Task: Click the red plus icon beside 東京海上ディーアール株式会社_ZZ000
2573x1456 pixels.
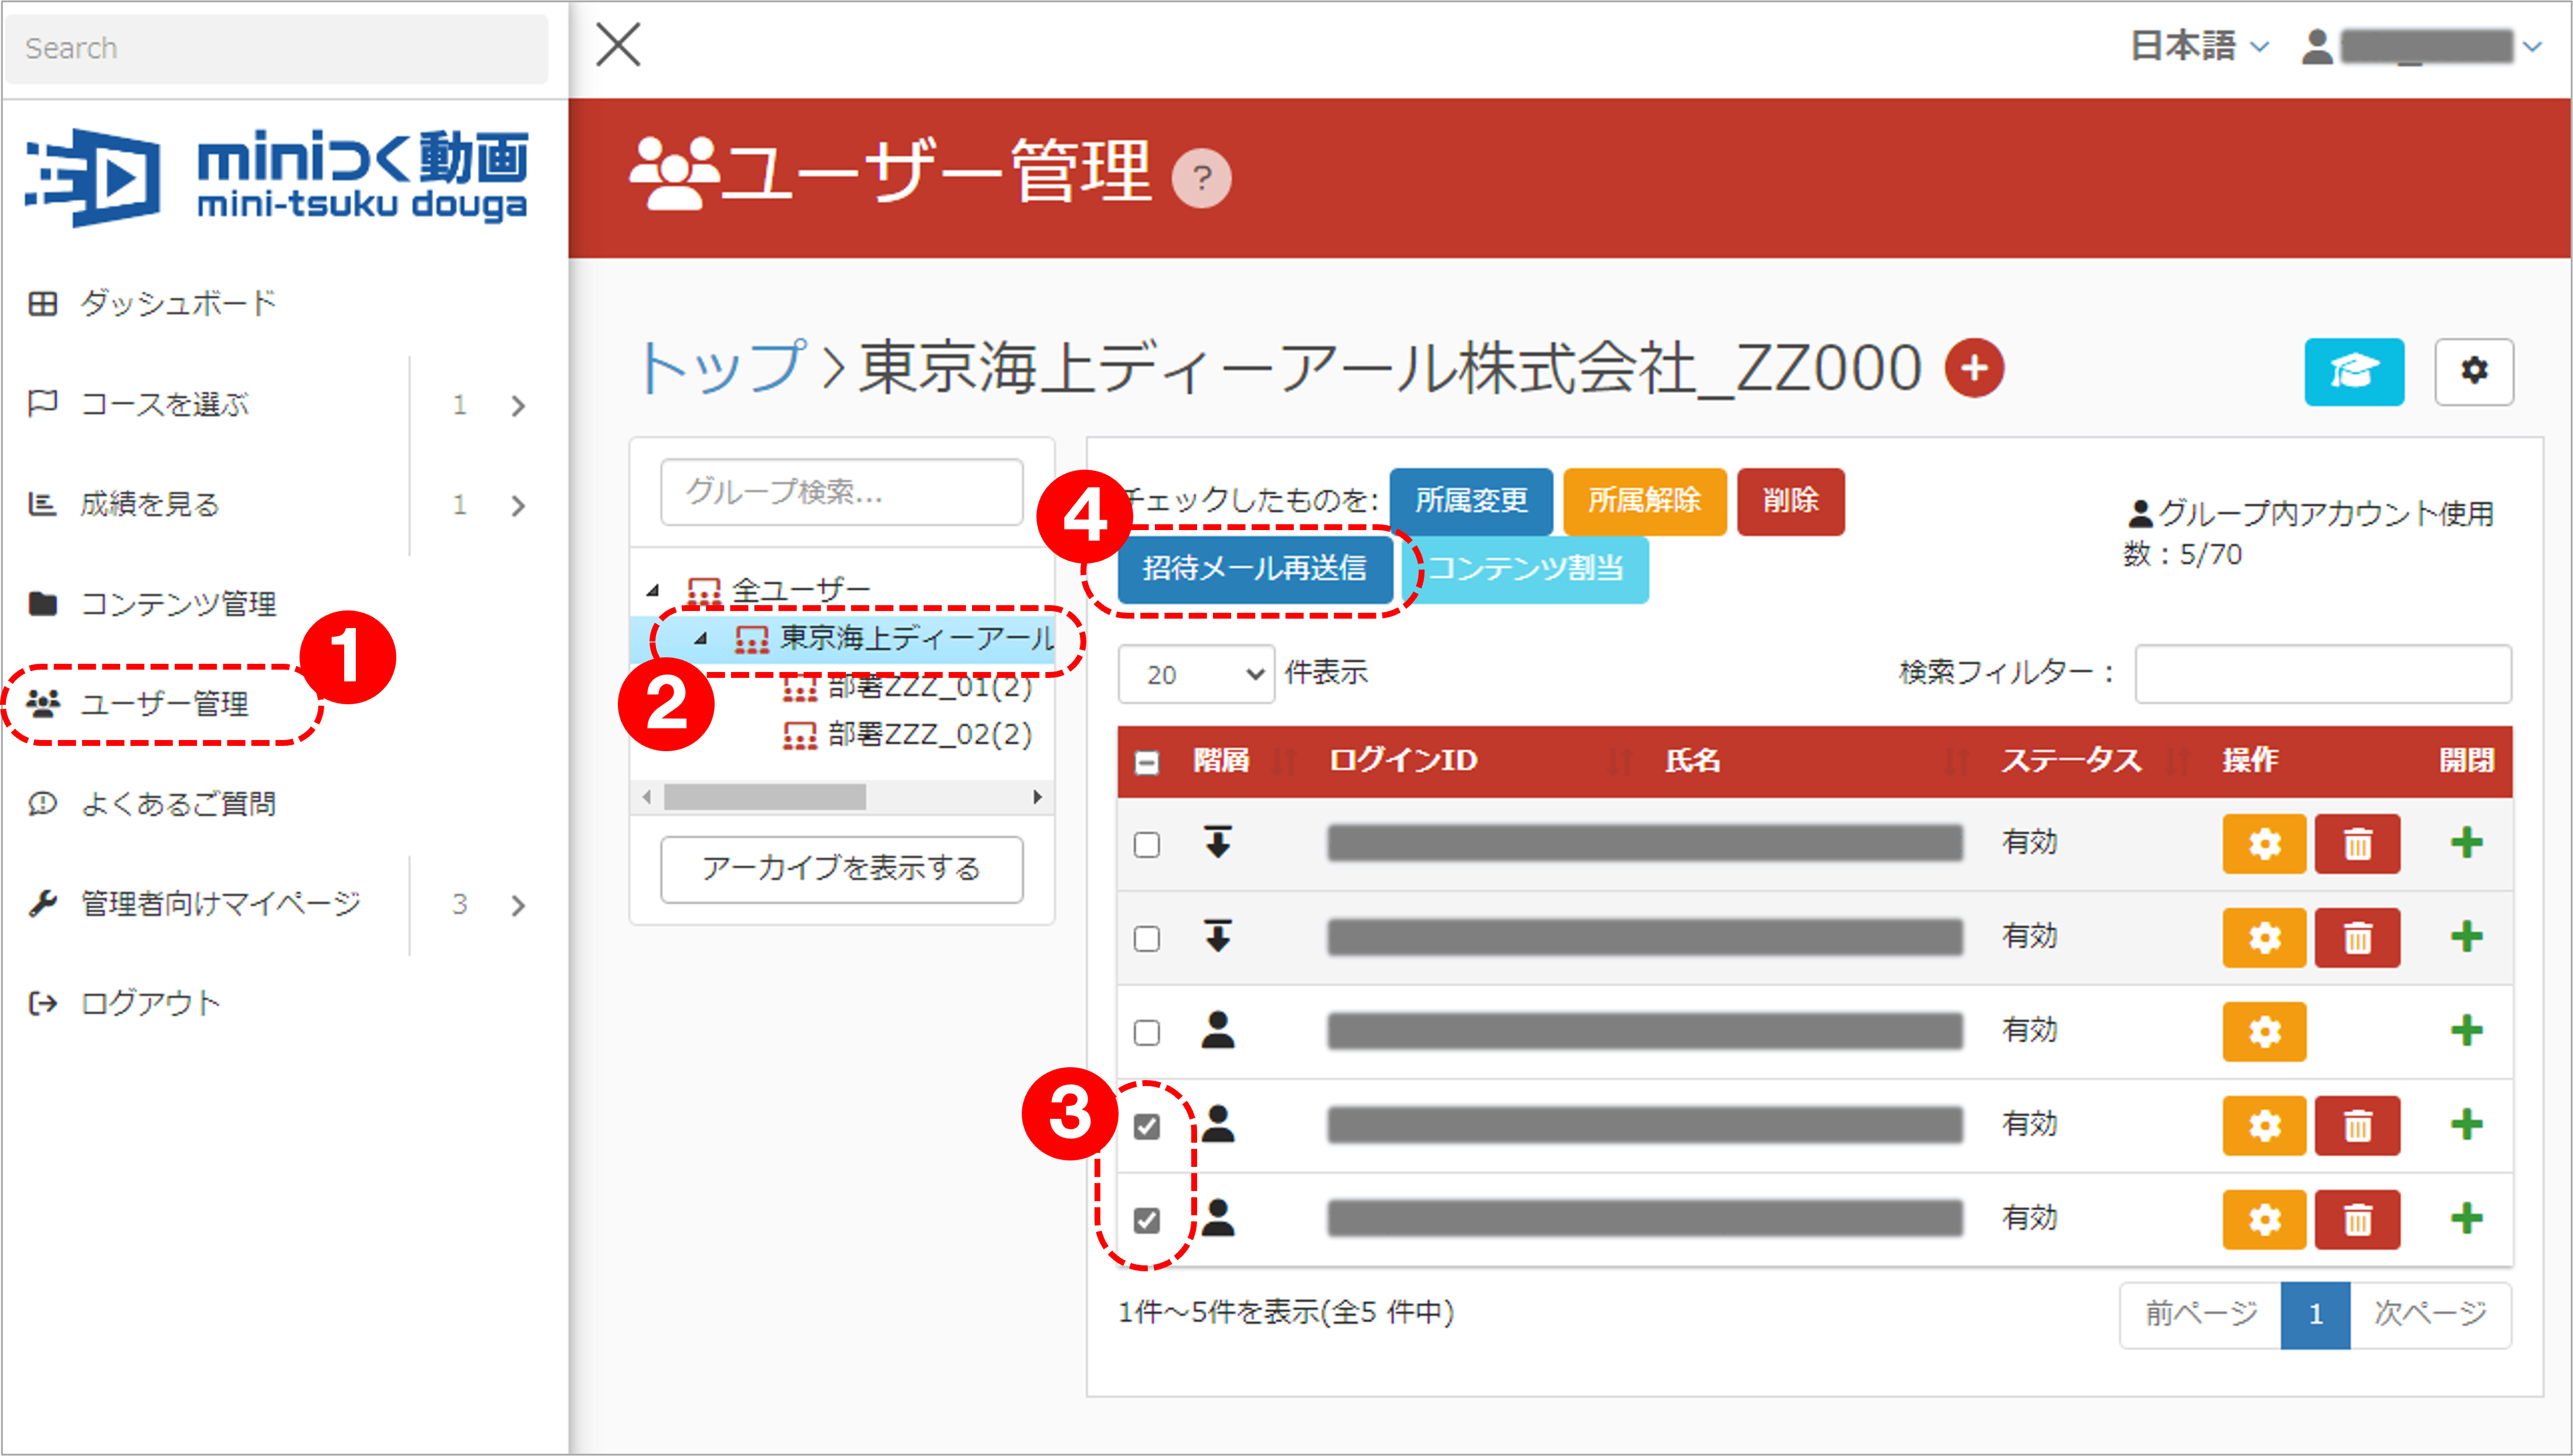Action: click(x=1974, y=368)
